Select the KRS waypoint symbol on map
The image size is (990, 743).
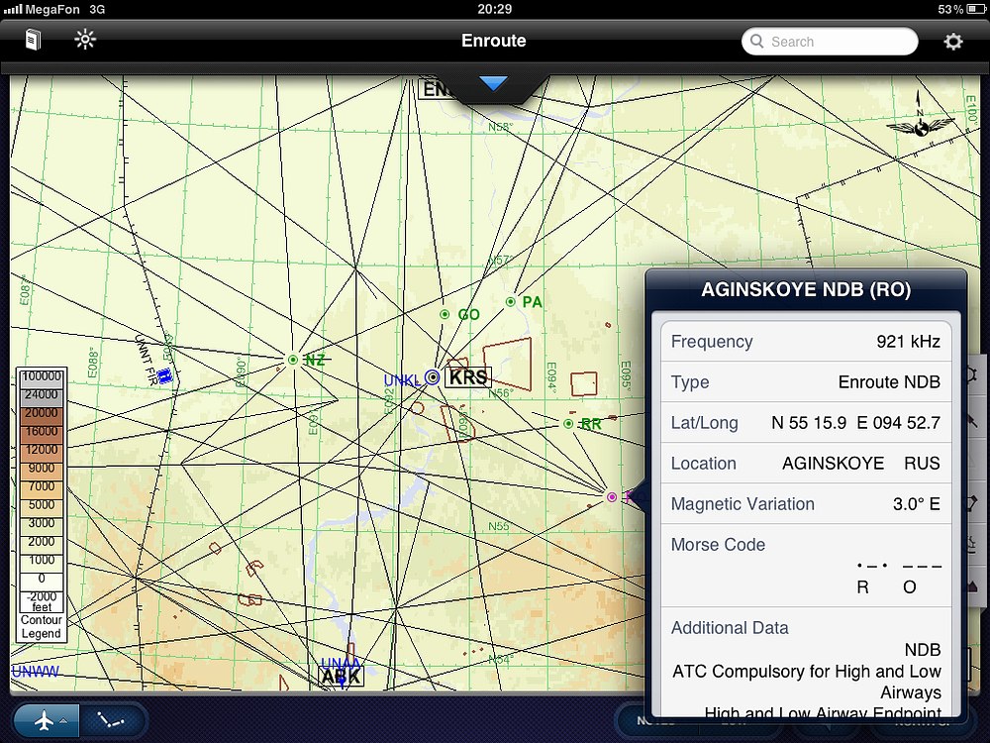(x=433, y=376)
